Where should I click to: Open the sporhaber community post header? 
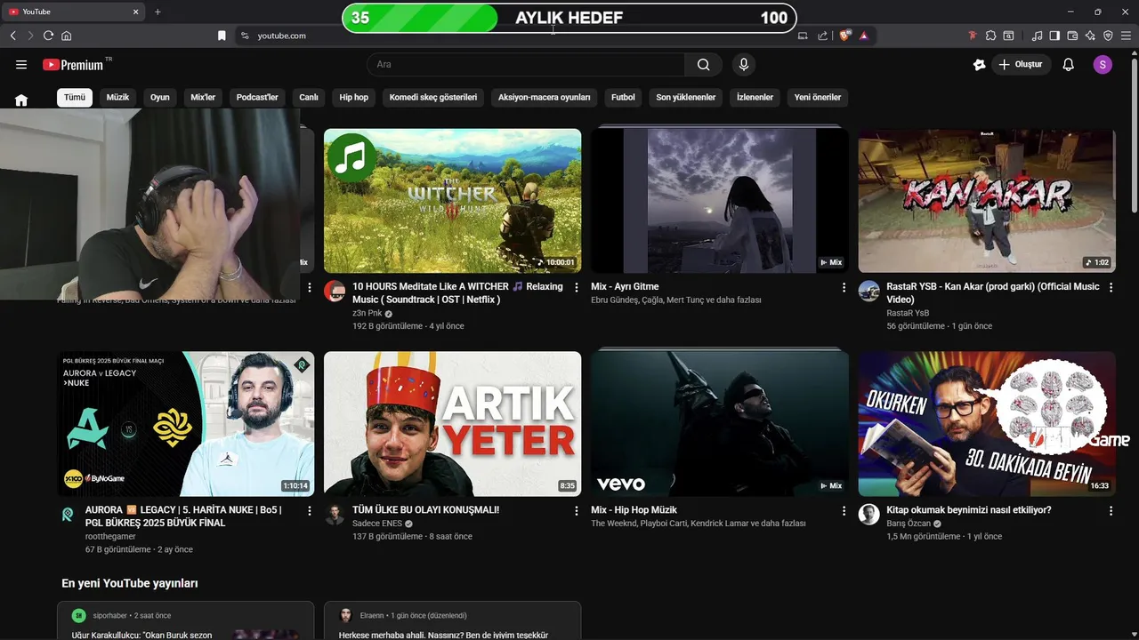click(132, 615)
